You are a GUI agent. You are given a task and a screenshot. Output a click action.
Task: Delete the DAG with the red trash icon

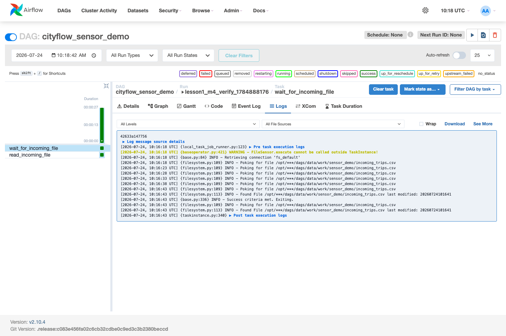(495, 35)
